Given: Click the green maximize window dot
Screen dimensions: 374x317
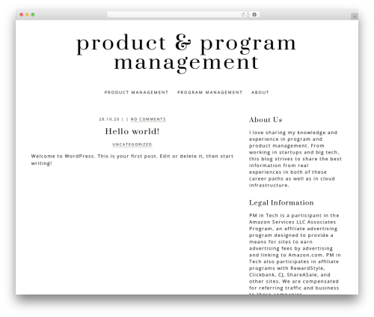Looking at the screenshot, I should point(33,15).
